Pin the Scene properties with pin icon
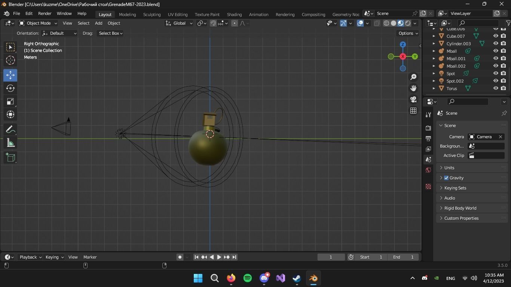511x287 pixels. [x=504, y=113]
